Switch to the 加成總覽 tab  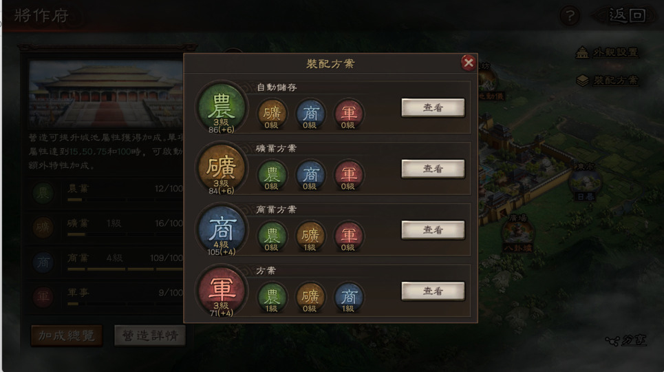(67, 336)
